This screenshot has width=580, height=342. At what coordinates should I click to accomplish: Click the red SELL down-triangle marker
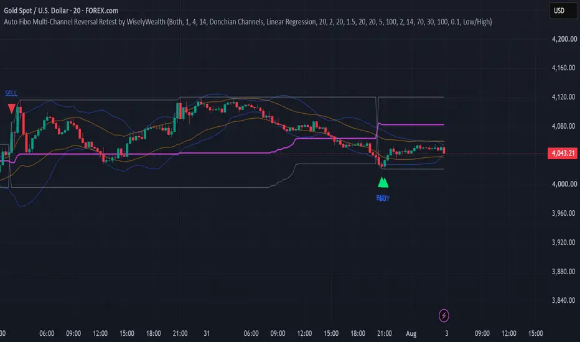pyautogui.click(x=11, y=108)
